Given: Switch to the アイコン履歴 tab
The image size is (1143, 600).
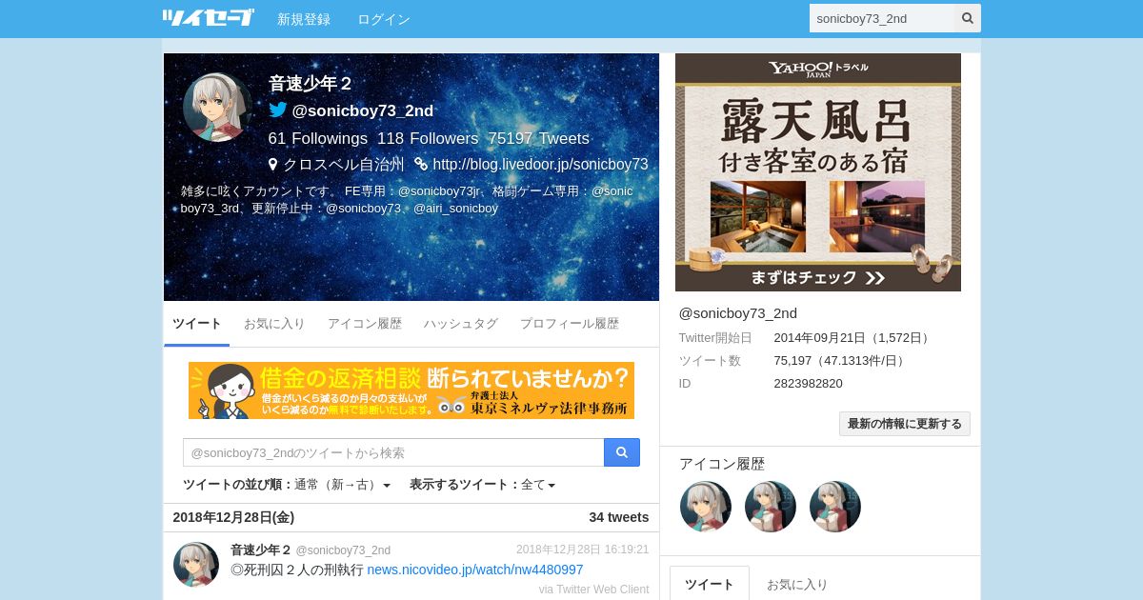Looking at the screenshot, I should point(365,324).
